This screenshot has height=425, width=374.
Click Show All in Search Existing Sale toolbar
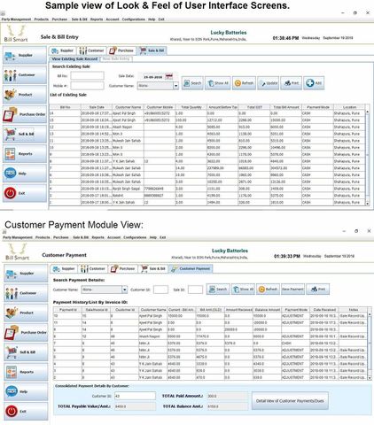point(218,83)
